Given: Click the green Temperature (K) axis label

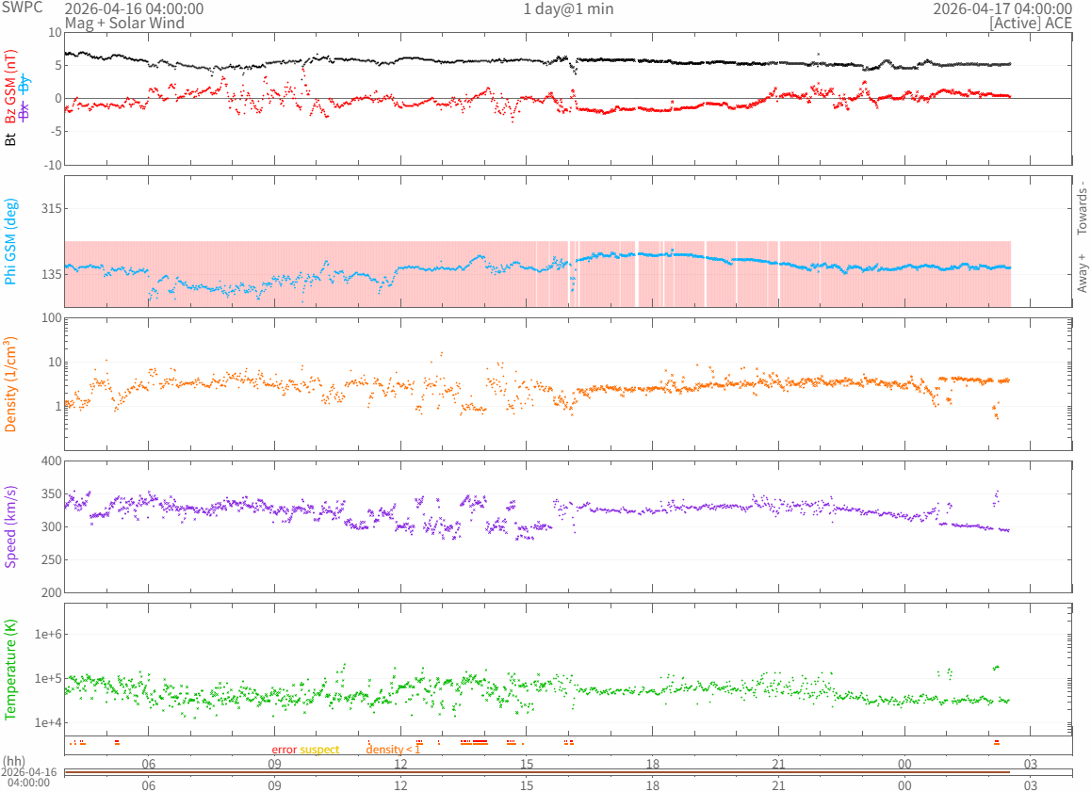Looking at the screenshot, I should [11, 670].
